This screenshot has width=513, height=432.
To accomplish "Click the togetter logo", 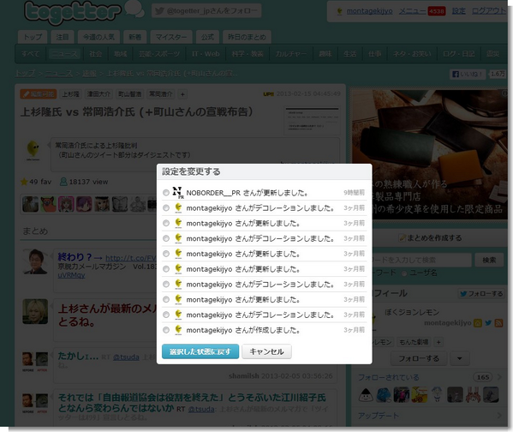I will click(x=73, y=13).
